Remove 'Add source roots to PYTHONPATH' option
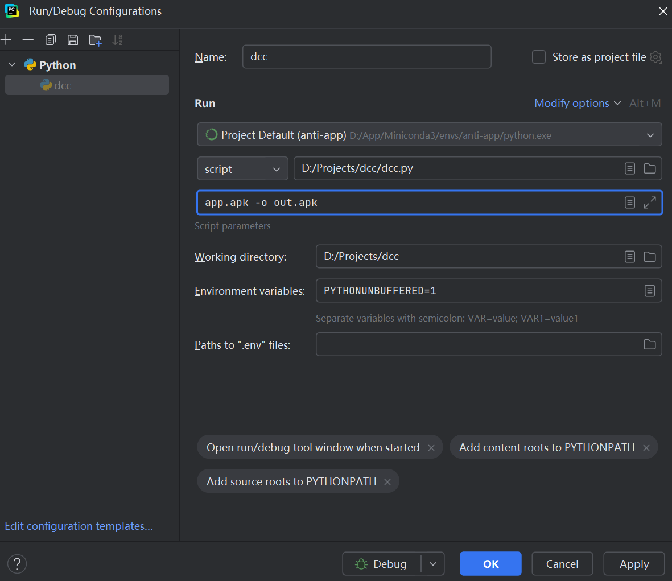 point(387,482)
